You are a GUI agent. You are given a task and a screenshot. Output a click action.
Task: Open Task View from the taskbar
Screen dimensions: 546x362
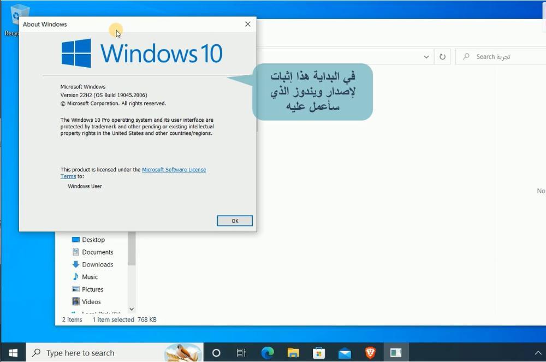(x=241, y=353)
